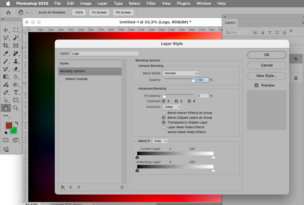The height and width of the screenshot is (205, 304).
Task: Open the Blend If Gray dropdown
Action: (x=160, y=141)
